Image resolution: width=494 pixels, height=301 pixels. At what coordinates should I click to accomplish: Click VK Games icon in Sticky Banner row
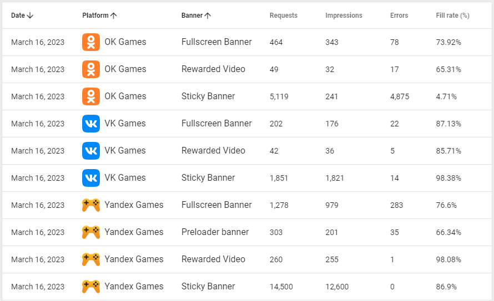[x=91, y=178]
